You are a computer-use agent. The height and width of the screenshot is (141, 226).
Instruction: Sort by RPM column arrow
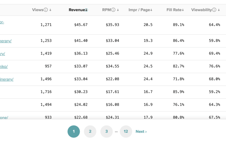(118, 10)
